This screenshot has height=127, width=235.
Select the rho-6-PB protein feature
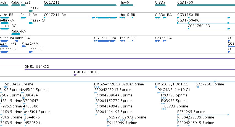[x=126, y=41]
